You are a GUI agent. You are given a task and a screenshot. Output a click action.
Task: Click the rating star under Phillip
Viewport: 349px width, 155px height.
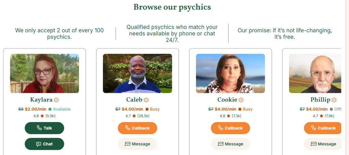(x=321, y=116)
